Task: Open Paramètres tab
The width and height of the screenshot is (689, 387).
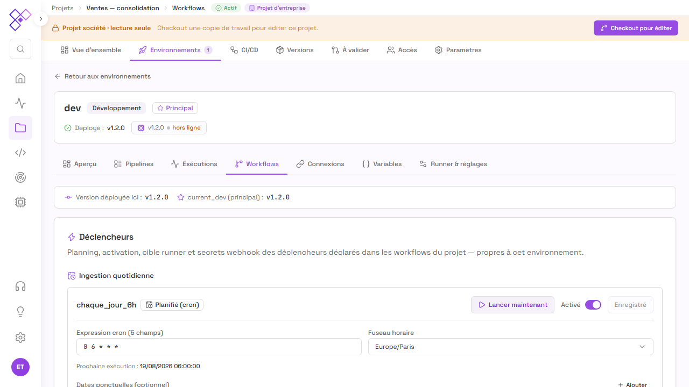Action: (x=458, y=50)
